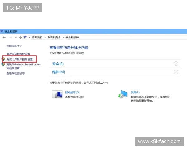
Task: Open 查看存档的消息 link
Action: pyautogui.click(x=16, y=73)
